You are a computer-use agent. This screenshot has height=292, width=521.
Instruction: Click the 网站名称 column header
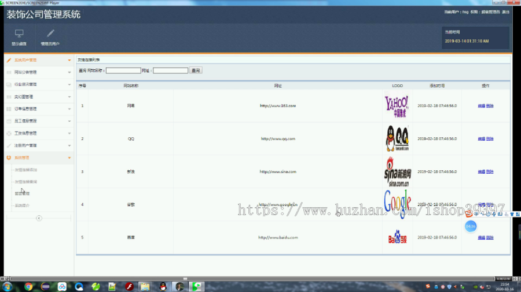click(x=131, y=86)
